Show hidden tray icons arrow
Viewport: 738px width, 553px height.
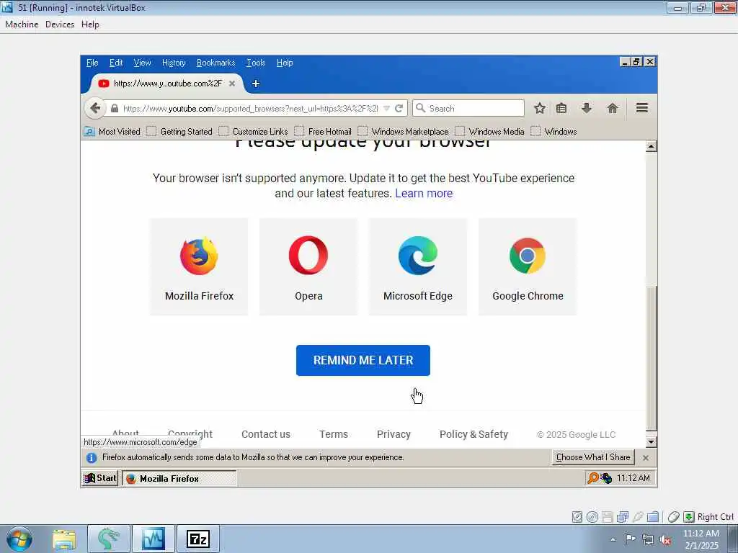(613, 539)
